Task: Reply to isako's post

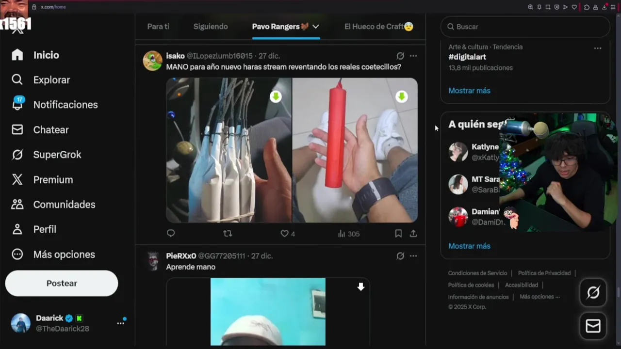Action: tap(171, 233)
